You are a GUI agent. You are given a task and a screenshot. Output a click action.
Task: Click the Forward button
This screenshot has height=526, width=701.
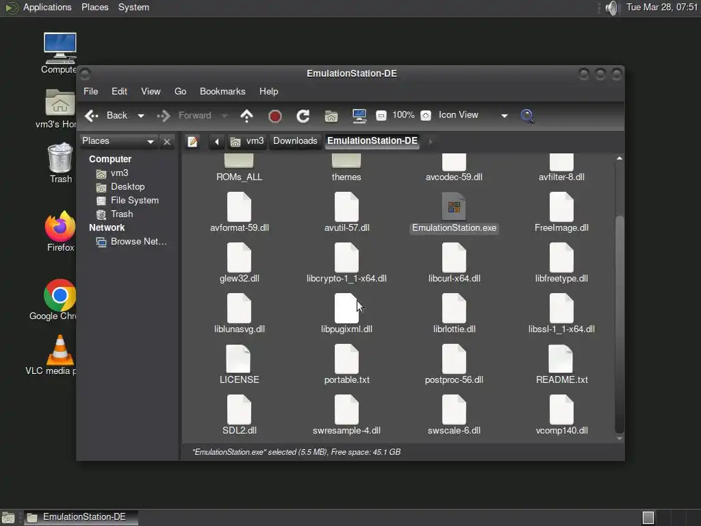pos(186,116)
